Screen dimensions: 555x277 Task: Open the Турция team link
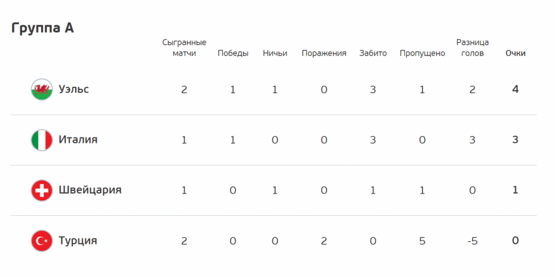pyautogui.click(x=78, y=241)
